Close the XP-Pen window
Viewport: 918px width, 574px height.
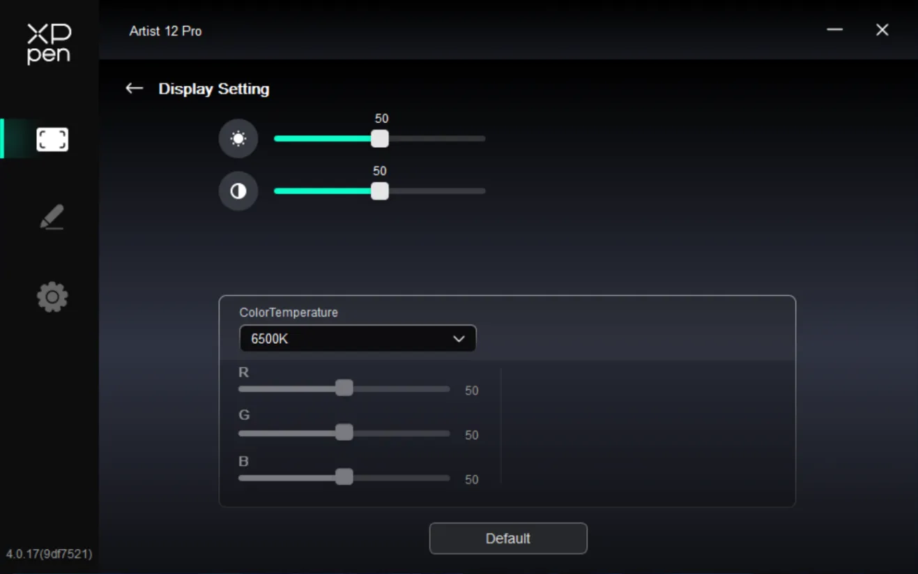[882, 30]
